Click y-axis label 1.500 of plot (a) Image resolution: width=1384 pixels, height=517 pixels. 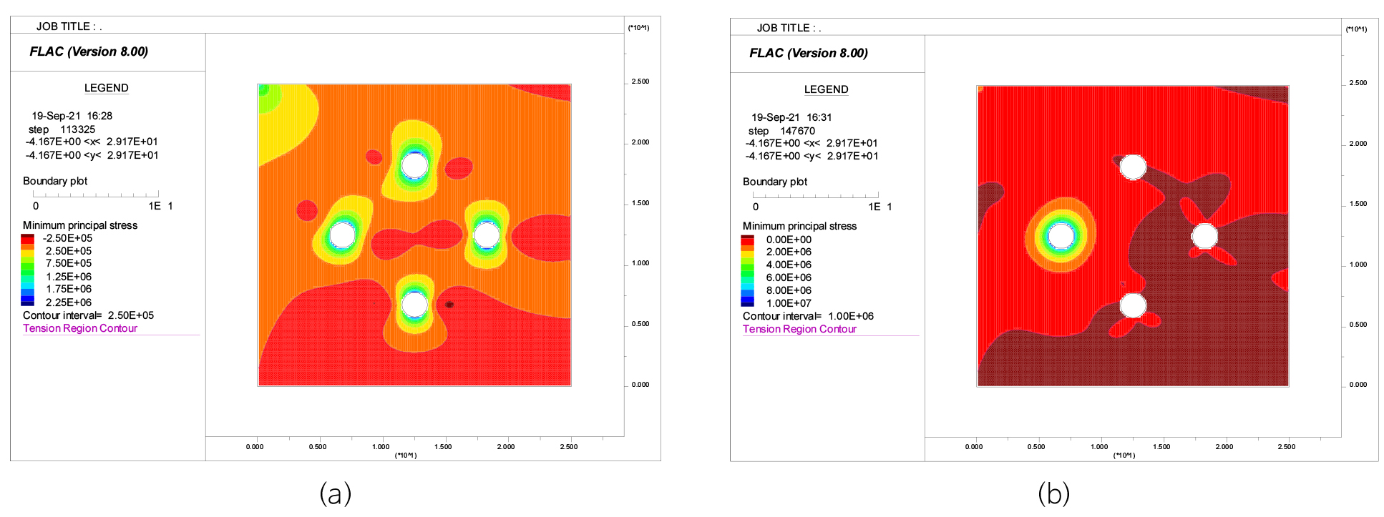(x=640, y=203)
